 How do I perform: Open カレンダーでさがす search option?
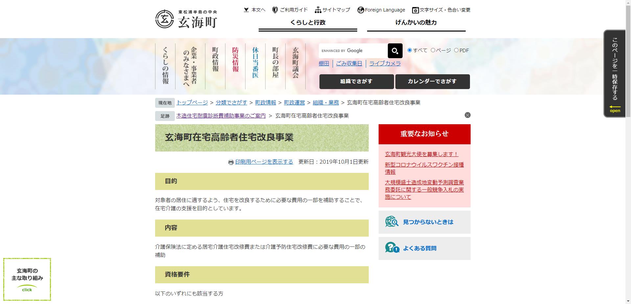point(432,82)
